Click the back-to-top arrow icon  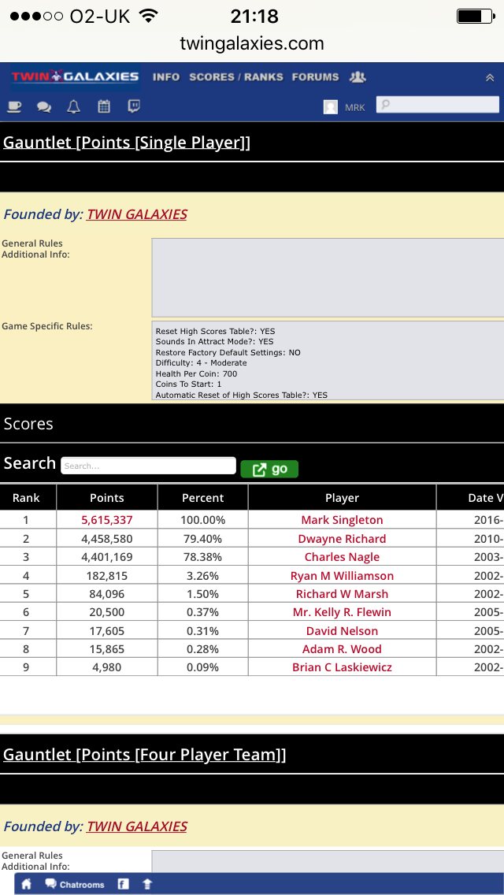click(x=147, y=884)
